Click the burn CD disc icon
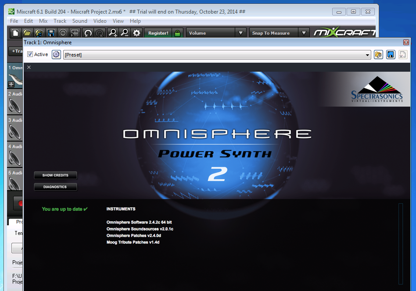The image size is (416, 291). pyautogui.click(x=63, y=33)
